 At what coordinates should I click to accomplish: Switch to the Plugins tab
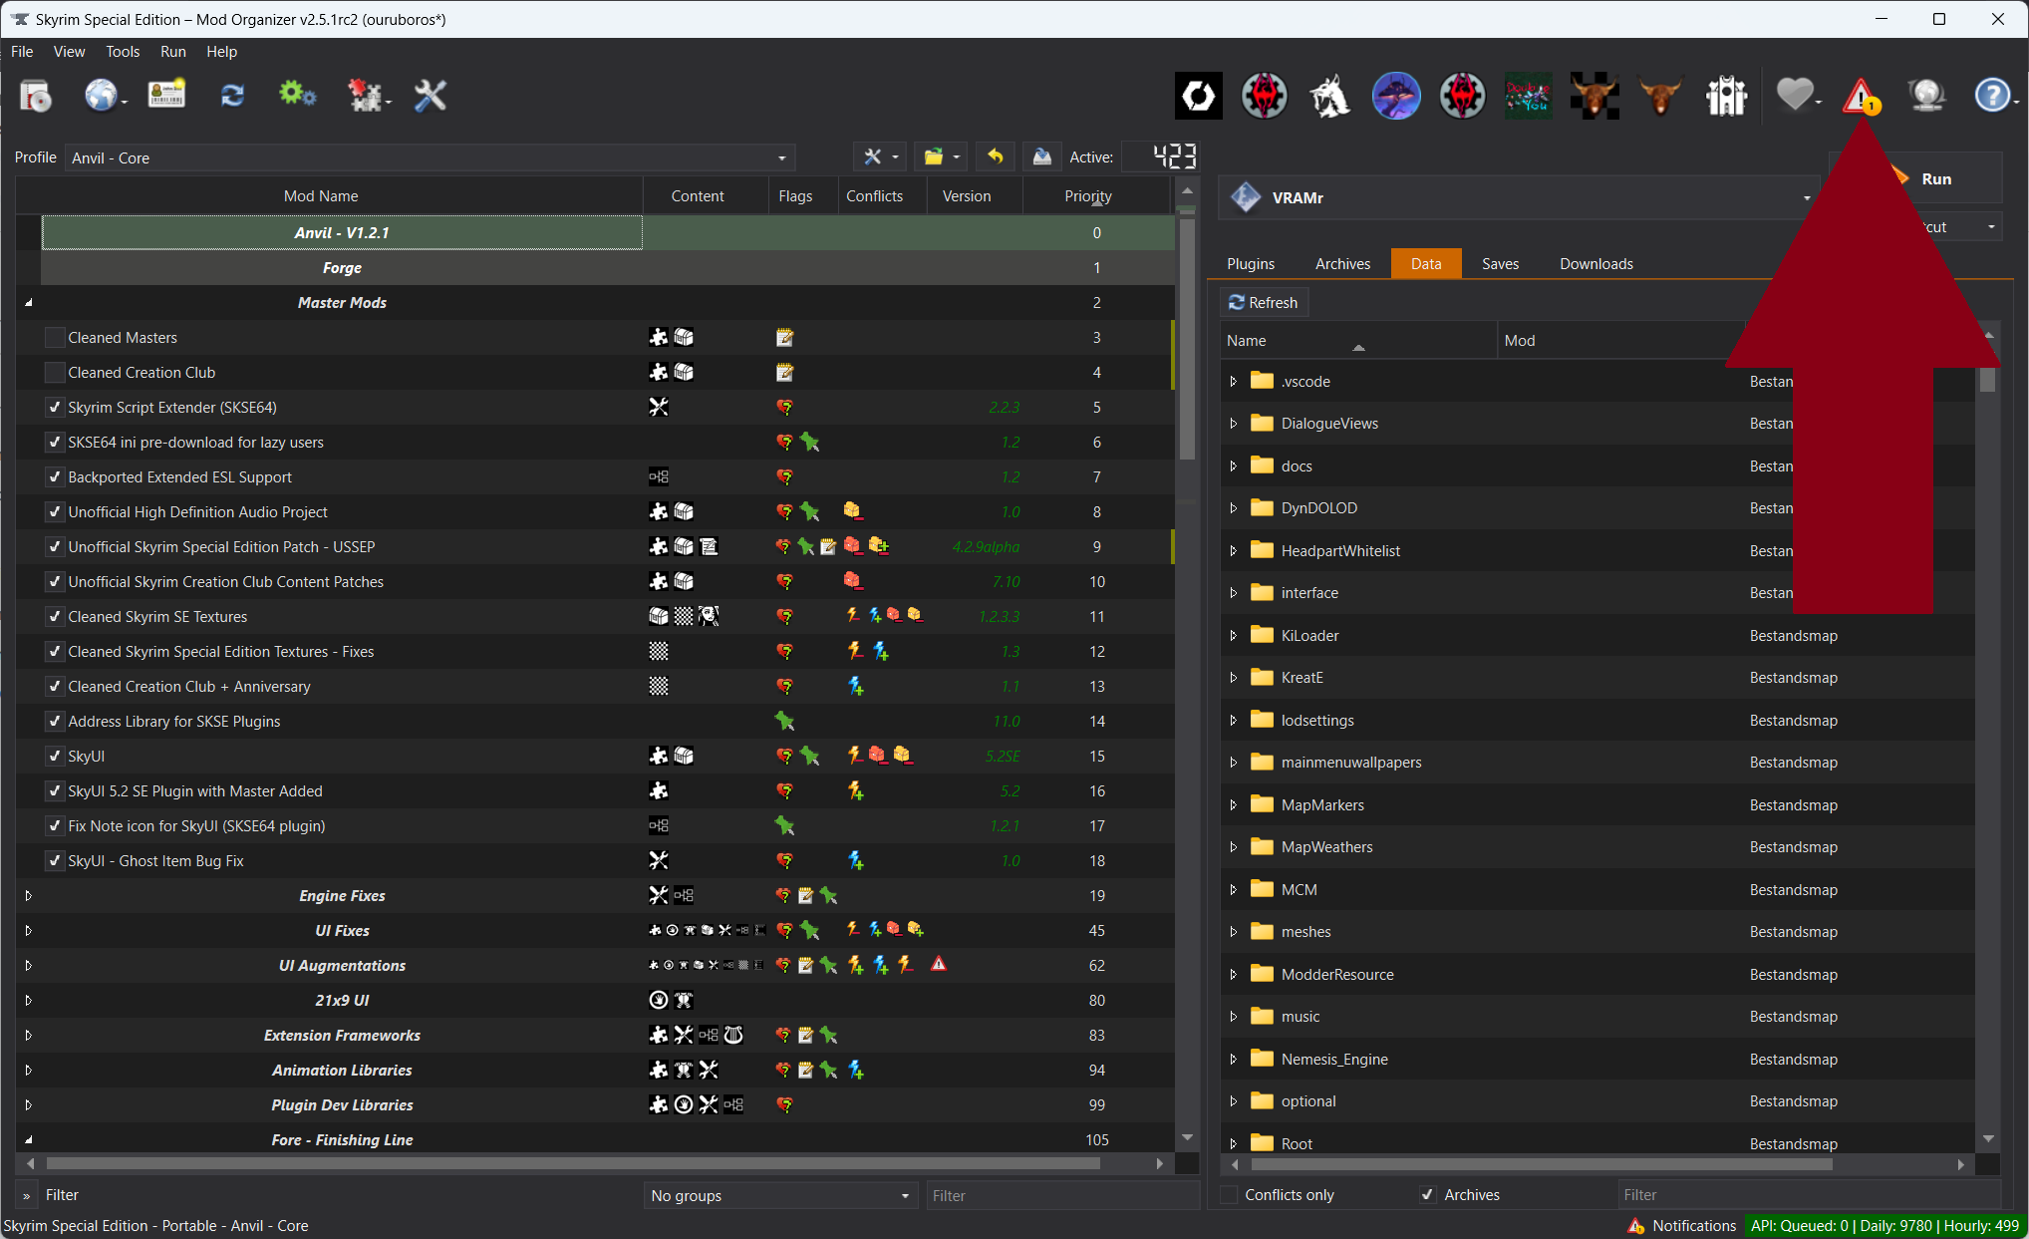click(x=1250, y=264)
